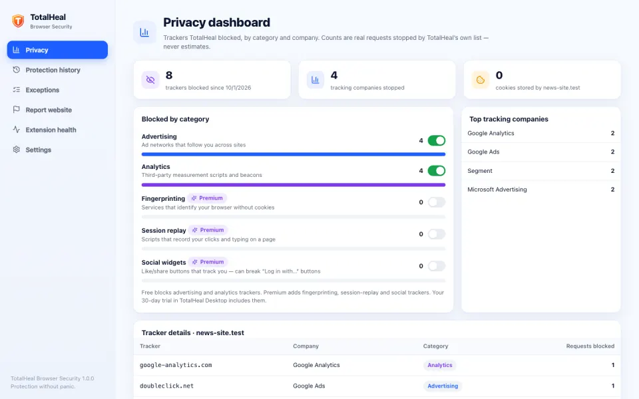Click the TotalHeal shield logo
The width and height of the screenshot is (639, 399).
pos(18,21)
